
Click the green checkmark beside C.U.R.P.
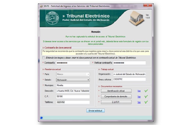[146, 102]
